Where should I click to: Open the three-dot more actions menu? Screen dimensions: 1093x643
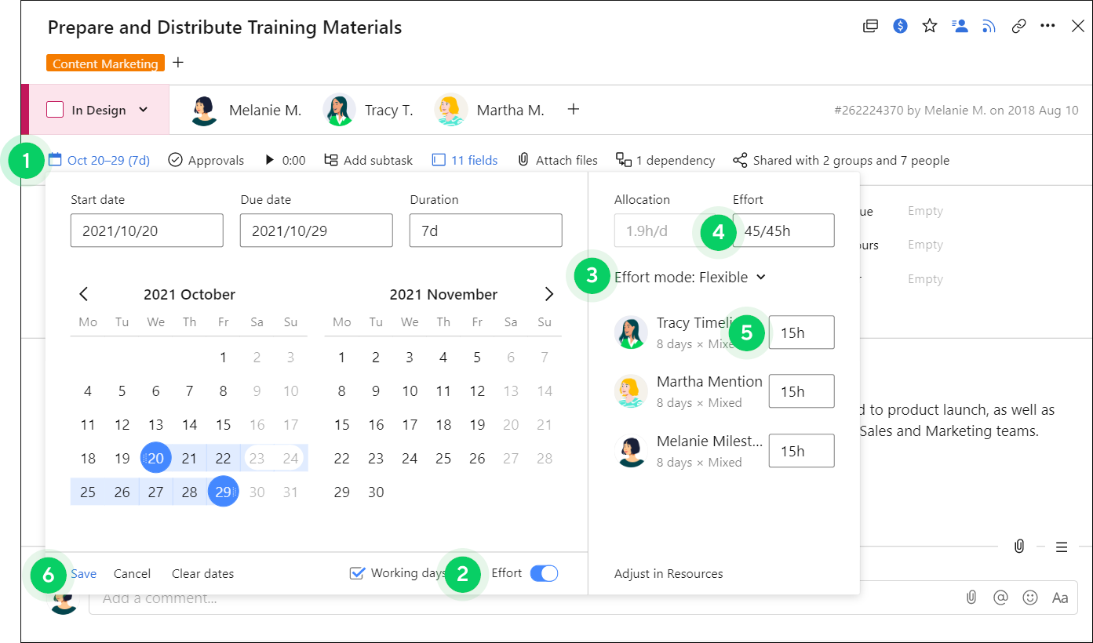[1047, 26]
